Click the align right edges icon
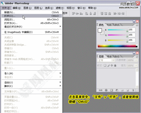 click(x=94, y=14)
